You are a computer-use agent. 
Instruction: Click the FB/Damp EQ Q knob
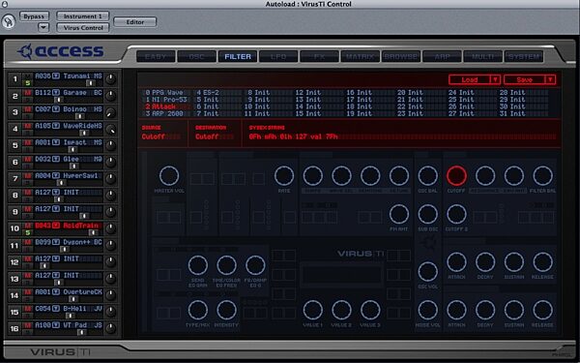pos(255,265)
